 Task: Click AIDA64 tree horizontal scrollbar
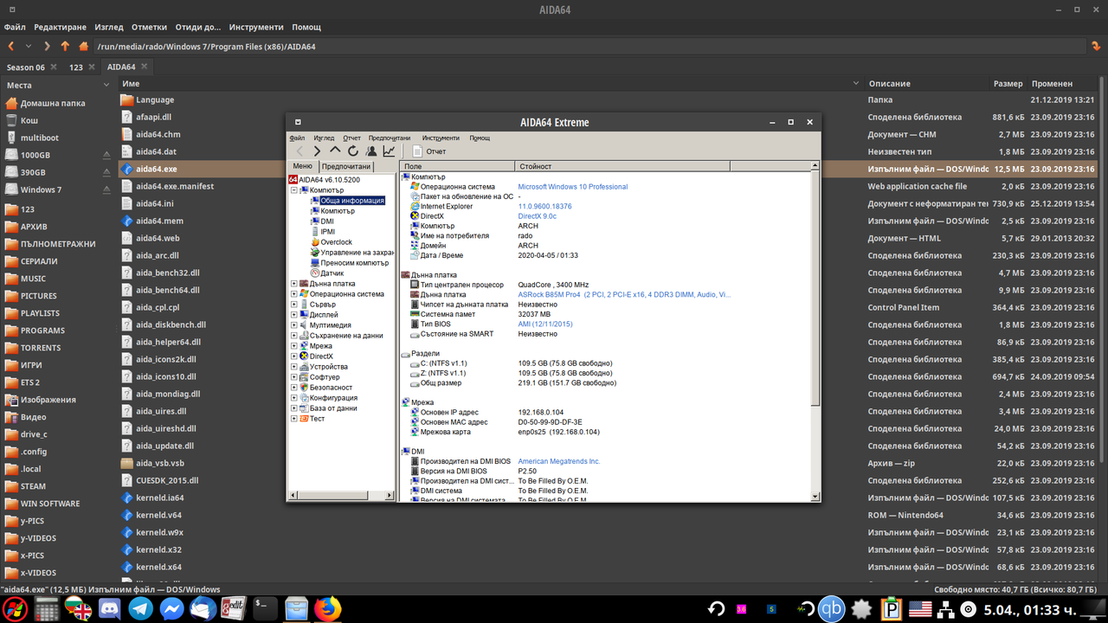pyautogui.click(x=341, y=496)
